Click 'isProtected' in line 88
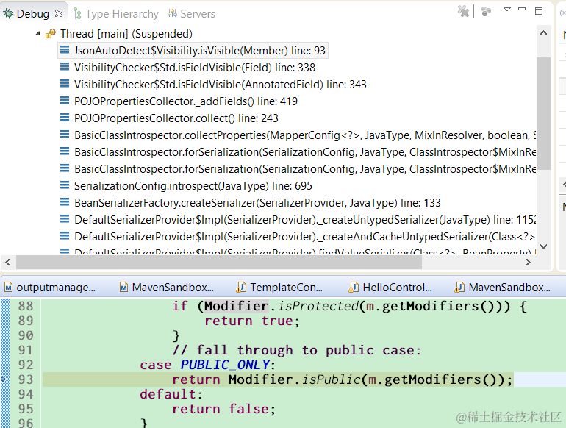The image size is (566, 428). point(318,306)
